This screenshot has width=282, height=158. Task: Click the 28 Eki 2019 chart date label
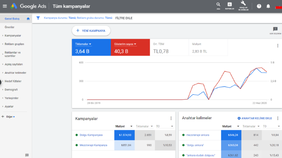[x=94, y=103]
